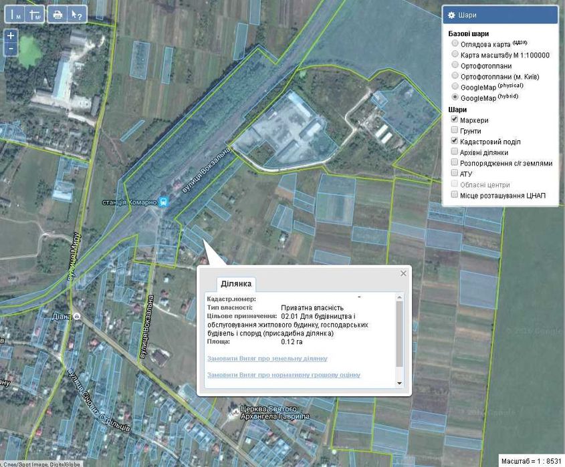
Task: Select Оглядова карта base layer
Action: (455, 43)
